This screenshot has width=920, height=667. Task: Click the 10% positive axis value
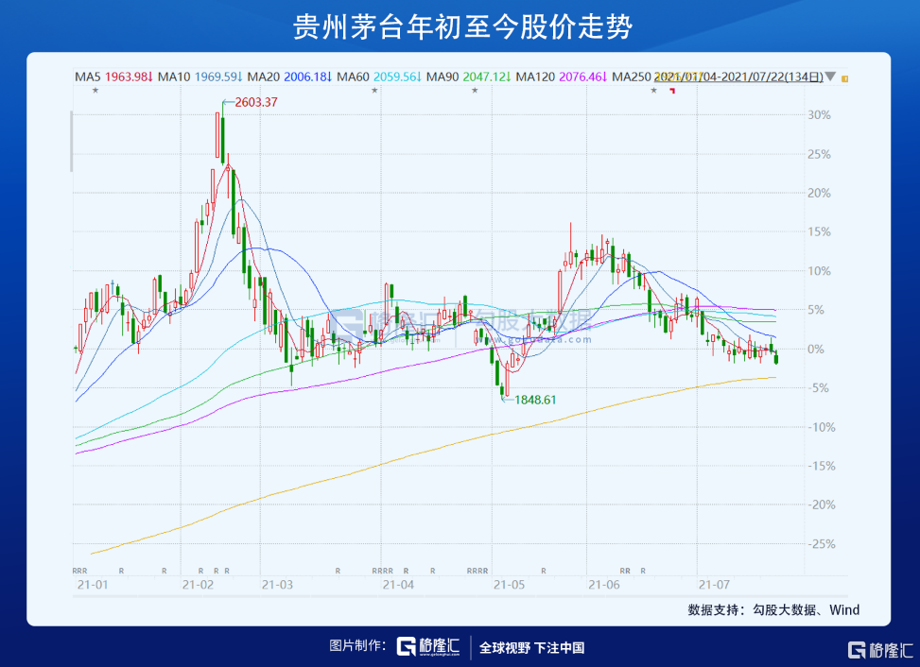[x=819, y=271]
